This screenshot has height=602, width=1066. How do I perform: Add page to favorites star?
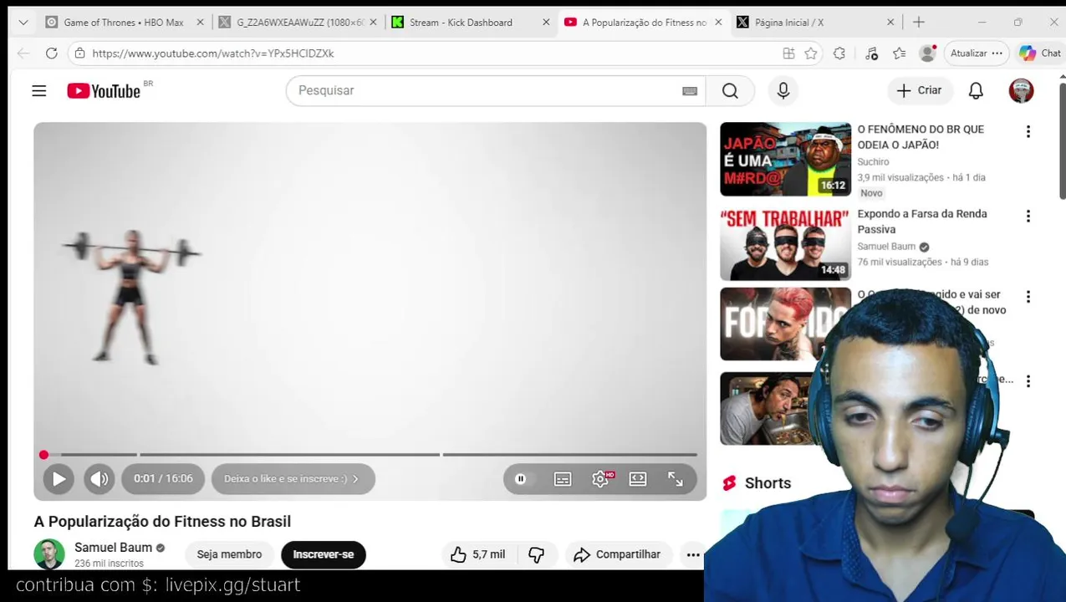[x=810, y=54]
